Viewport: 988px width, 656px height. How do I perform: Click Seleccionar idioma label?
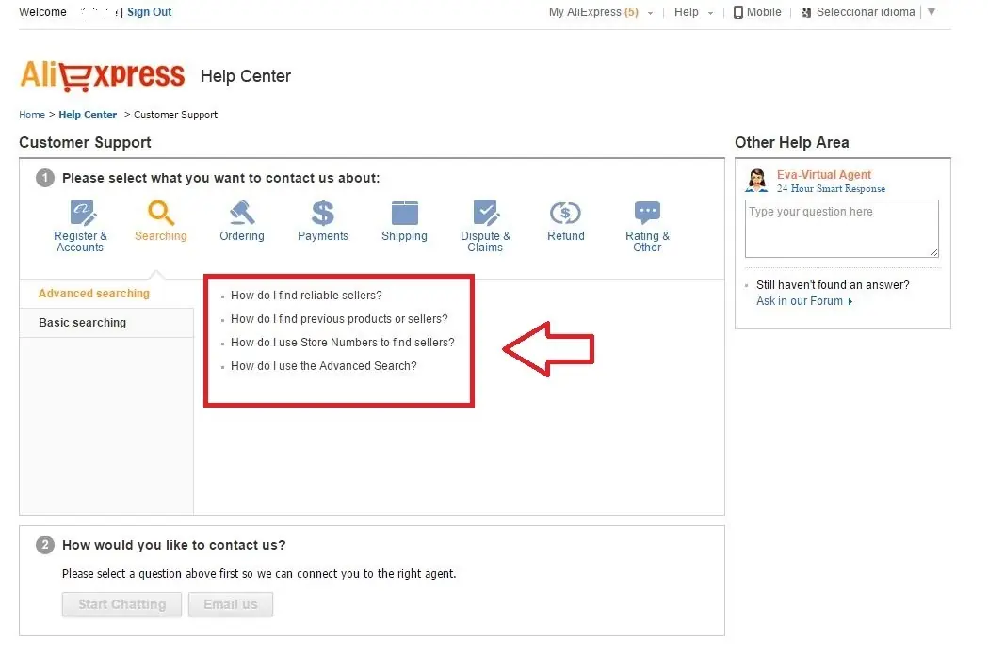[x=866, y=12]
